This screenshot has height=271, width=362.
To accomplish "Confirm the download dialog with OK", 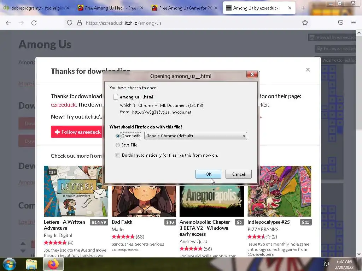I will point(208,174).
